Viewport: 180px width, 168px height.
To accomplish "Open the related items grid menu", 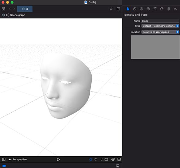I will tap(3, 9).
